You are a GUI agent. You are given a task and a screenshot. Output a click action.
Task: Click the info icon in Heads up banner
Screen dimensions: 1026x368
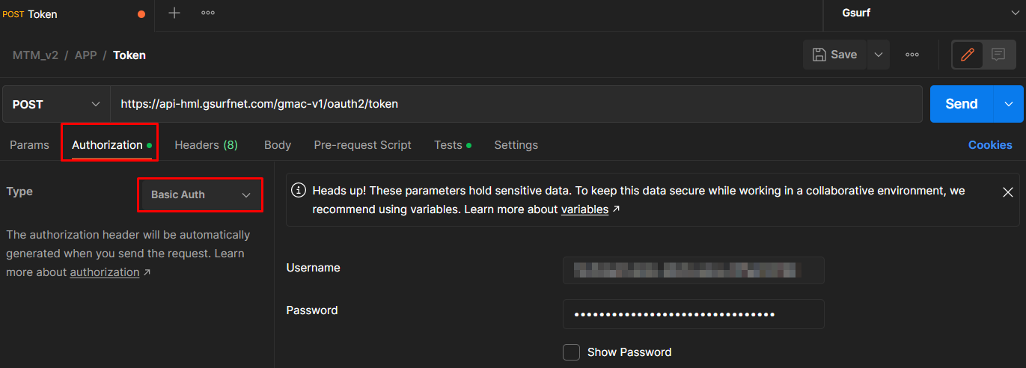tap(299, 191)
